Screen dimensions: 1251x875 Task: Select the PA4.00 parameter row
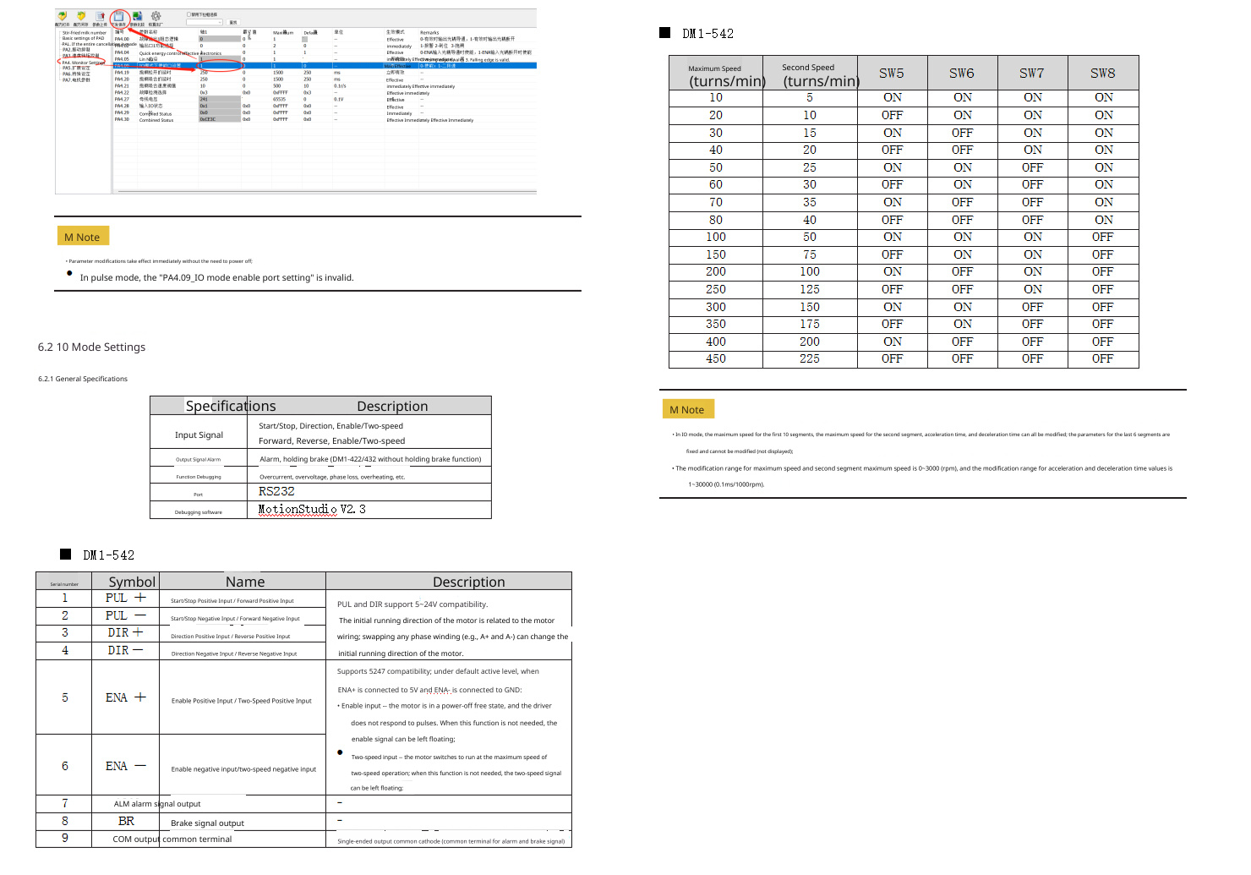(x=325, y=39)
